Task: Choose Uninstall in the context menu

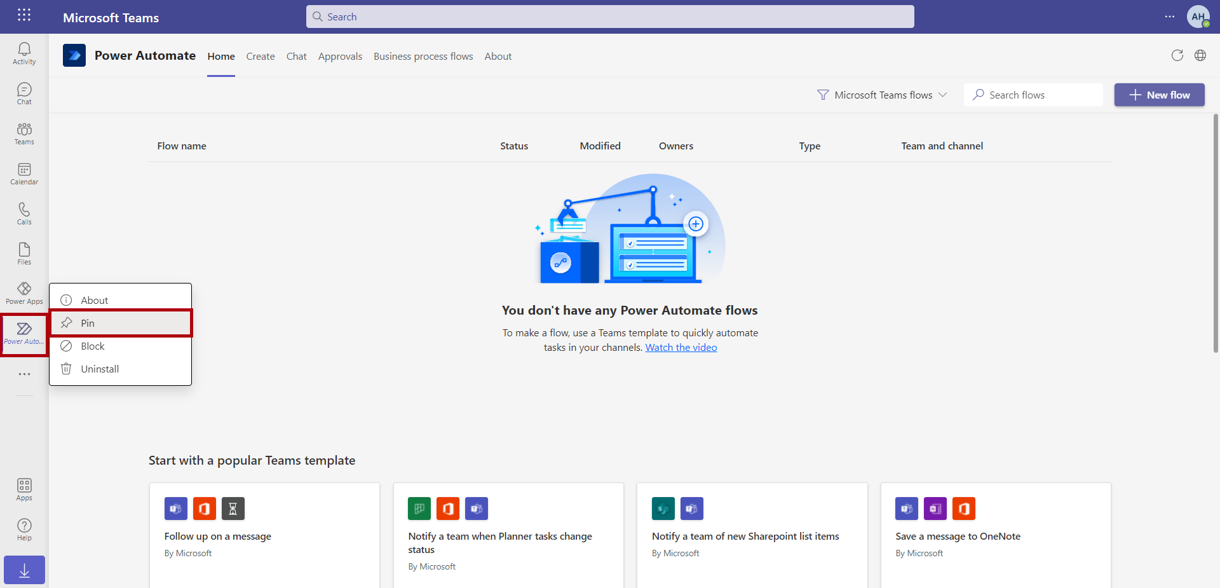Action: 121,369
